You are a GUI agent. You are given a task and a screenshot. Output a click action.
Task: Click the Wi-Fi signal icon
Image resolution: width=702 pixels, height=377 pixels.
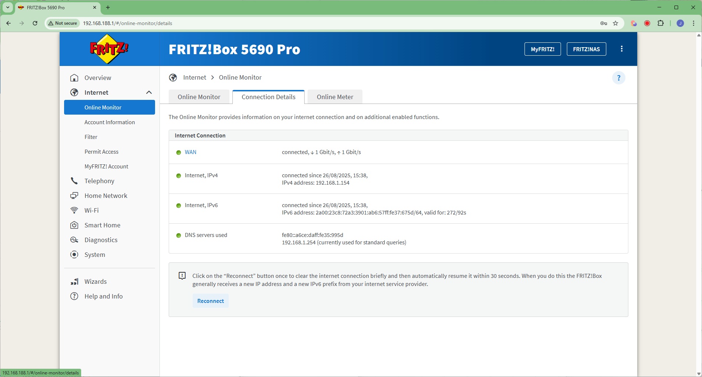[74, 210]
